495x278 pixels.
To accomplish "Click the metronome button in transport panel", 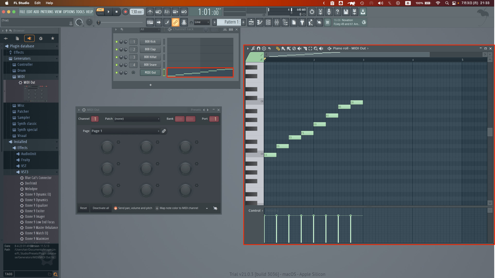I will 150,12.
